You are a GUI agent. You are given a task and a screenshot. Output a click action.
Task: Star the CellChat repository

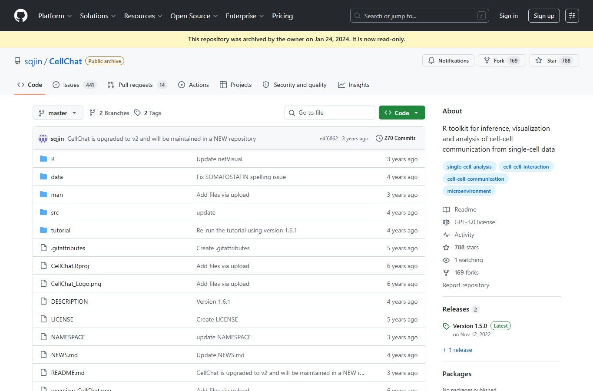click(x=554, y=60)
